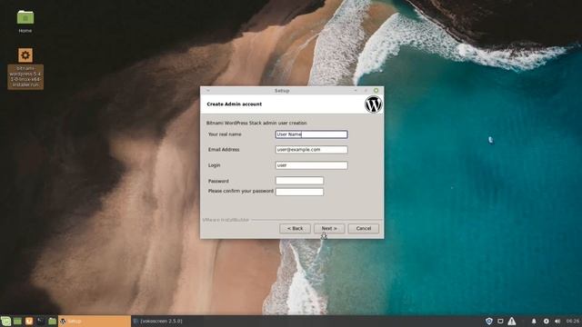Select the bitnami-wordpress installer.run desktop icon
582x327 pixels.
point(25,69)
